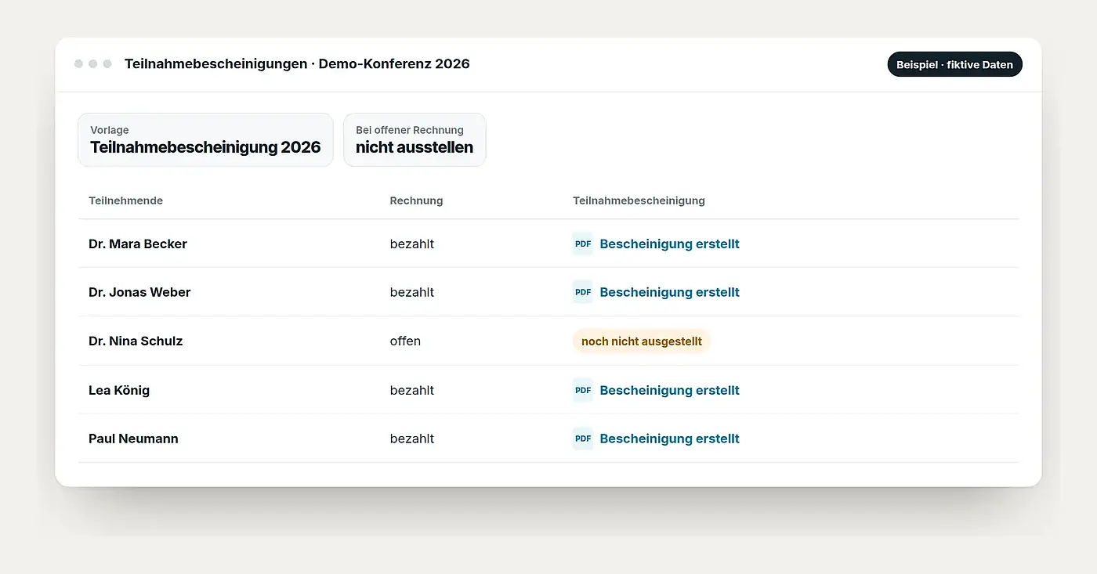Click the window title 'Teilnahmebescheinigungen · Demo-Konferenz 2026'
Image resolution: width=1097 pixels, height=574 pixels.
297,64
